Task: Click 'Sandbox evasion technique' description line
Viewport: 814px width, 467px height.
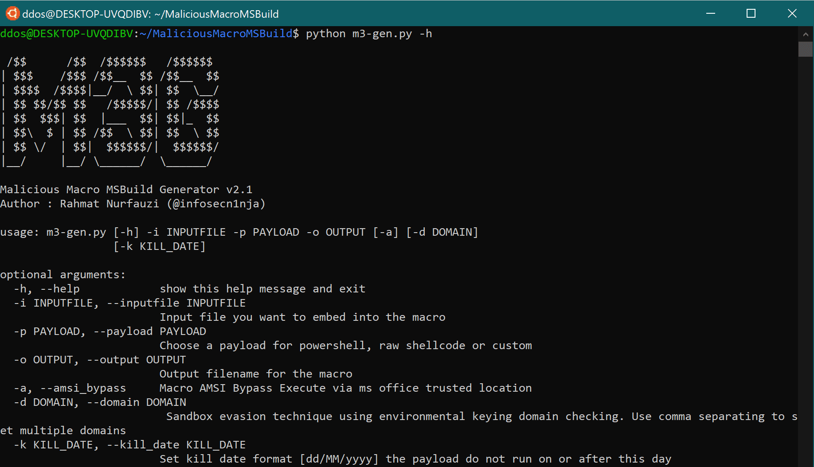Action: [482, 416]
